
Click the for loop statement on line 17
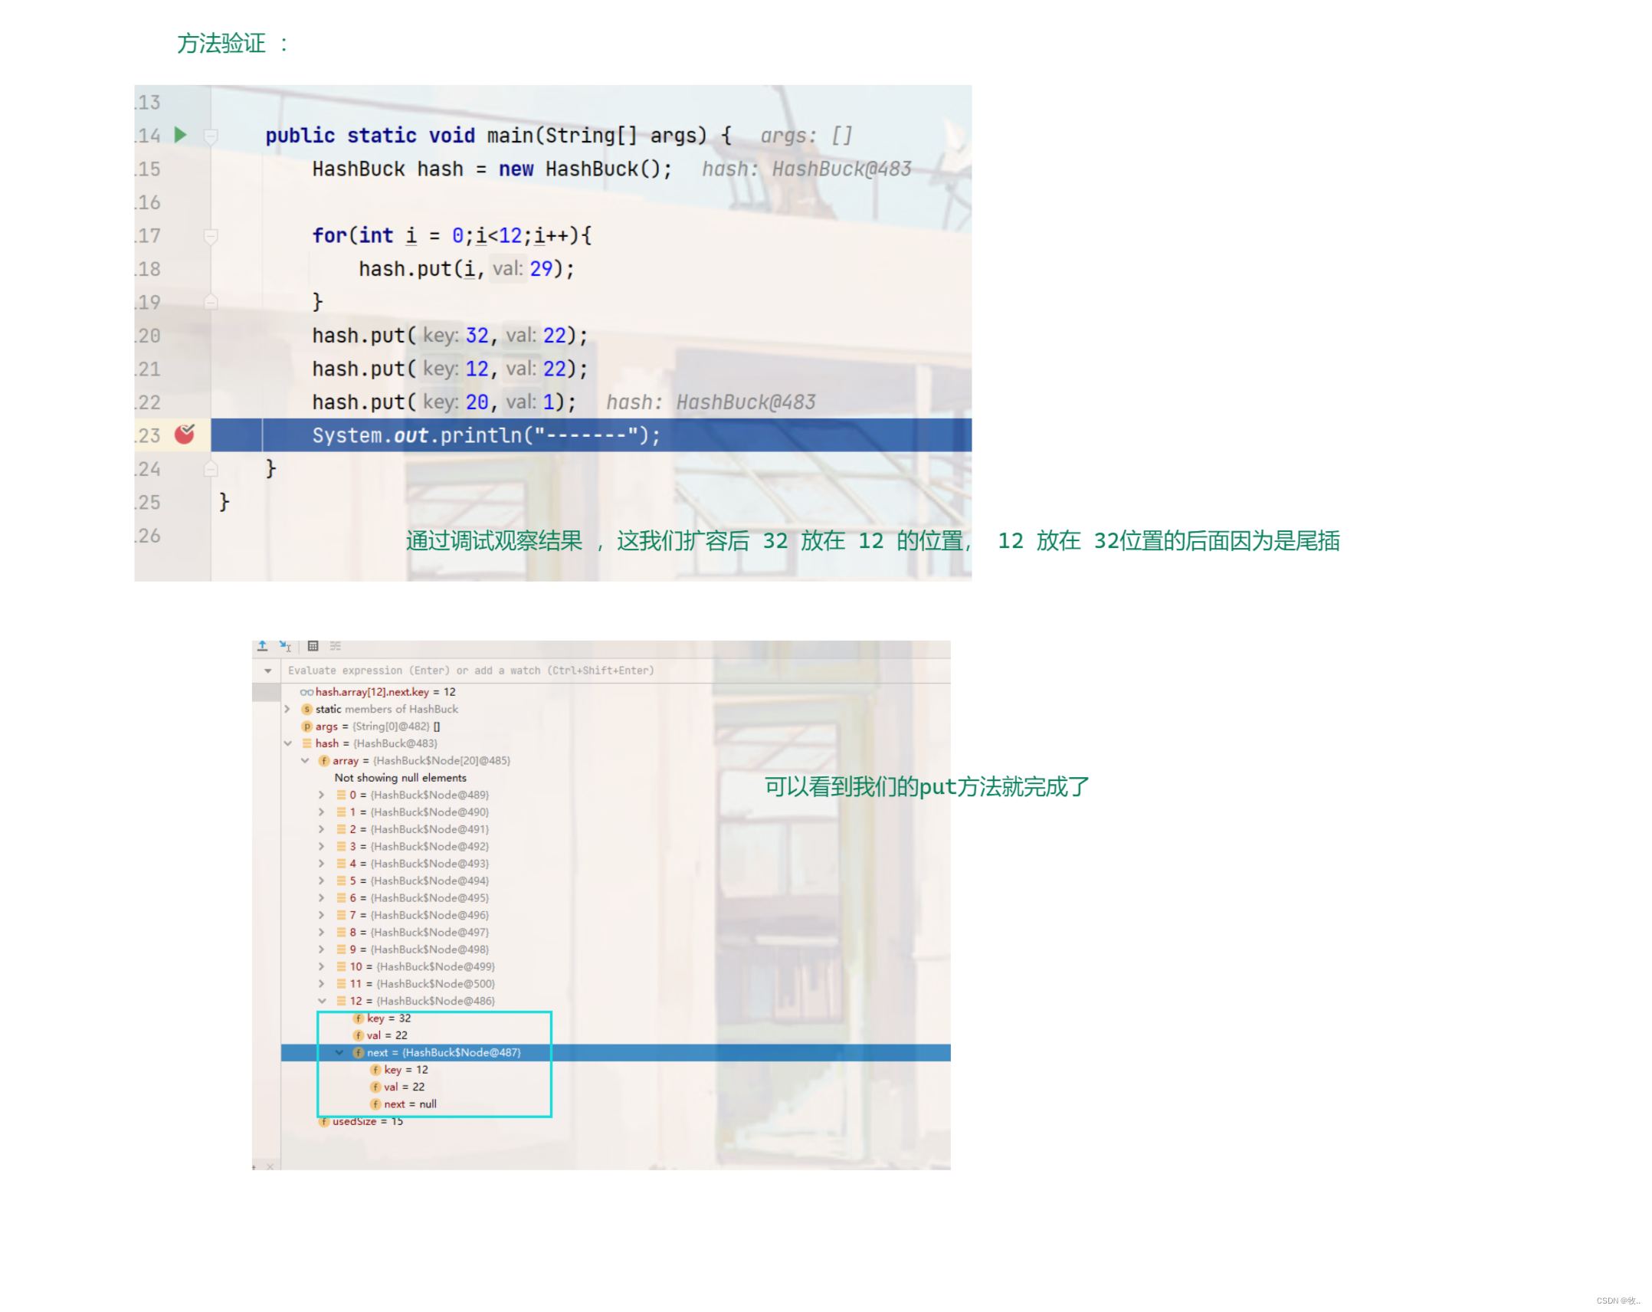pyautogui.click(x=451, y=235)
